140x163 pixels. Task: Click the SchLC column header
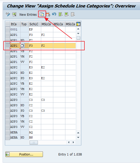pyautogui.click(x=35, y=24)
